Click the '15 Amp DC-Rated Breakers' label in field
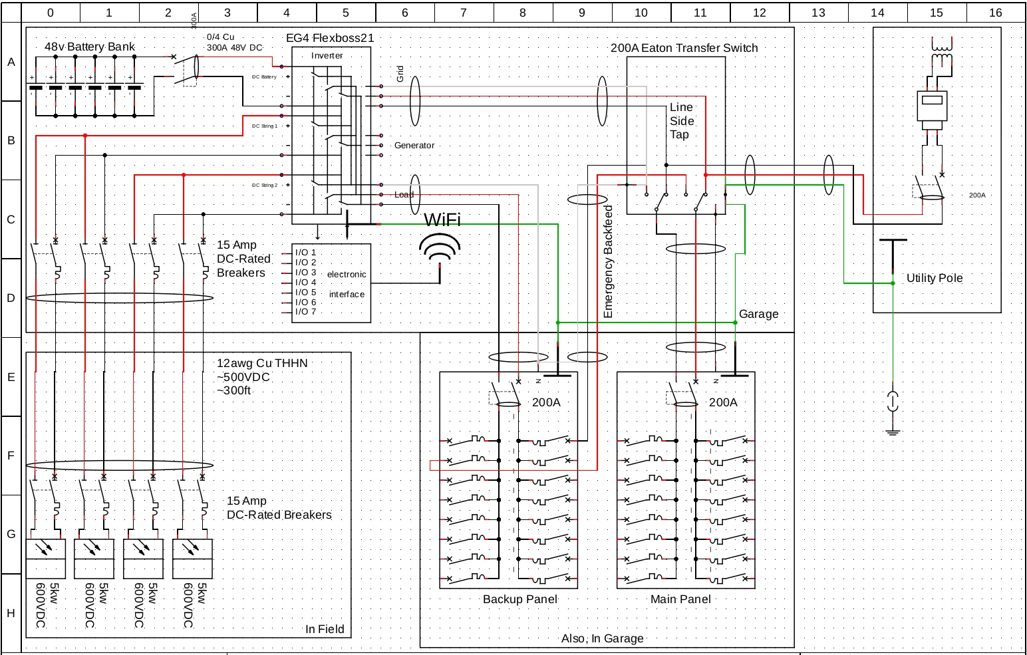 pos(279,508)
